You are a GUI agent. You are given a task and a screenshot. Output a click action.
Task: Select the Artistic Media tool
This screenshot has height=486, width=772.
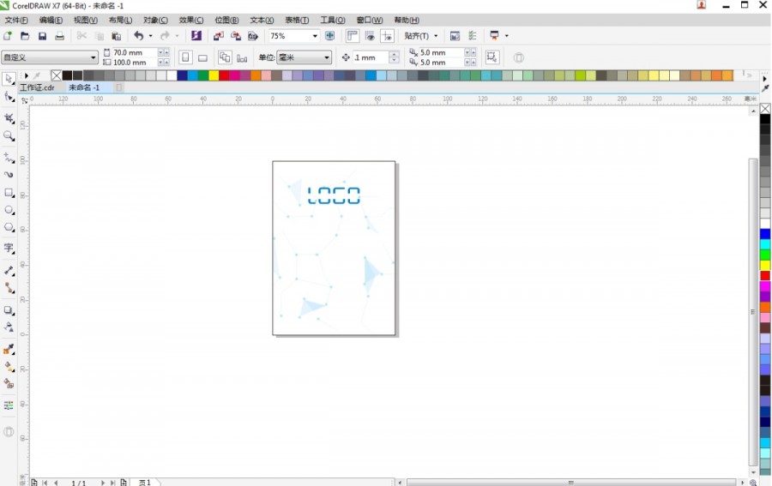pos(9,175)
